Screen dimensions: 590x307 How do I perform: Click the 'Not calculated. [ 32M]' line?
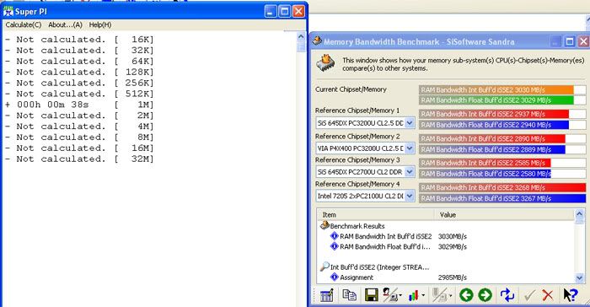[79, 159]
